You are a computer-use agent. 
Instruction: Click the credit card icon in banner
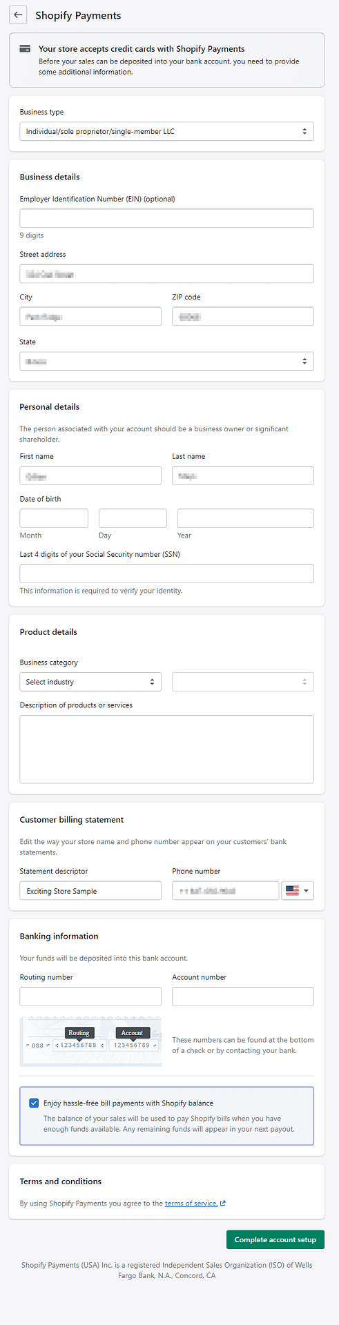point(25,49)
